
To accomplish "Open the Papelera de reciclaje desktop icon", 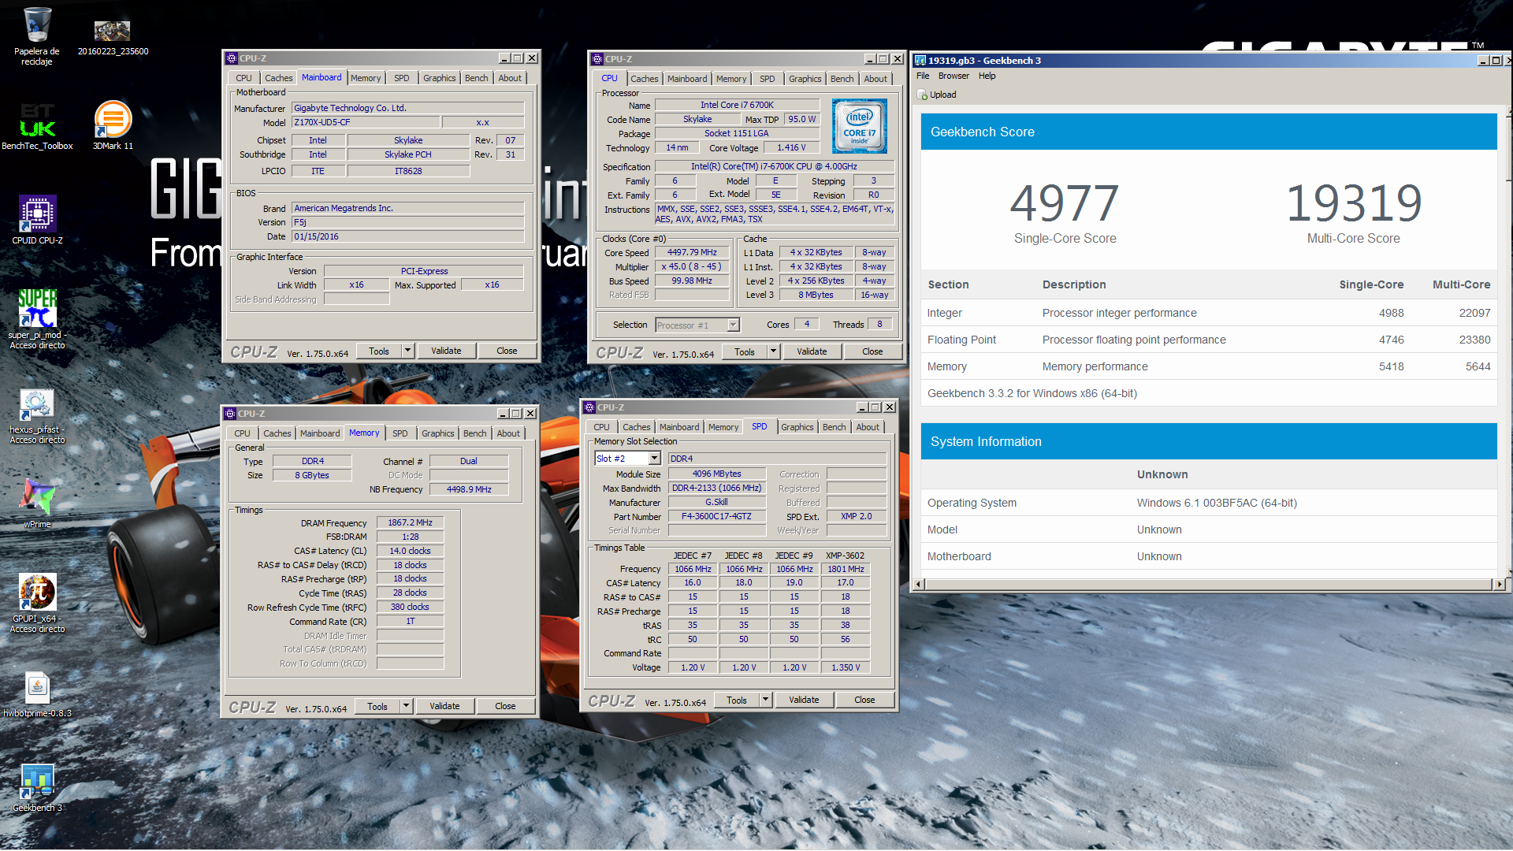I will tap(37, 25).
